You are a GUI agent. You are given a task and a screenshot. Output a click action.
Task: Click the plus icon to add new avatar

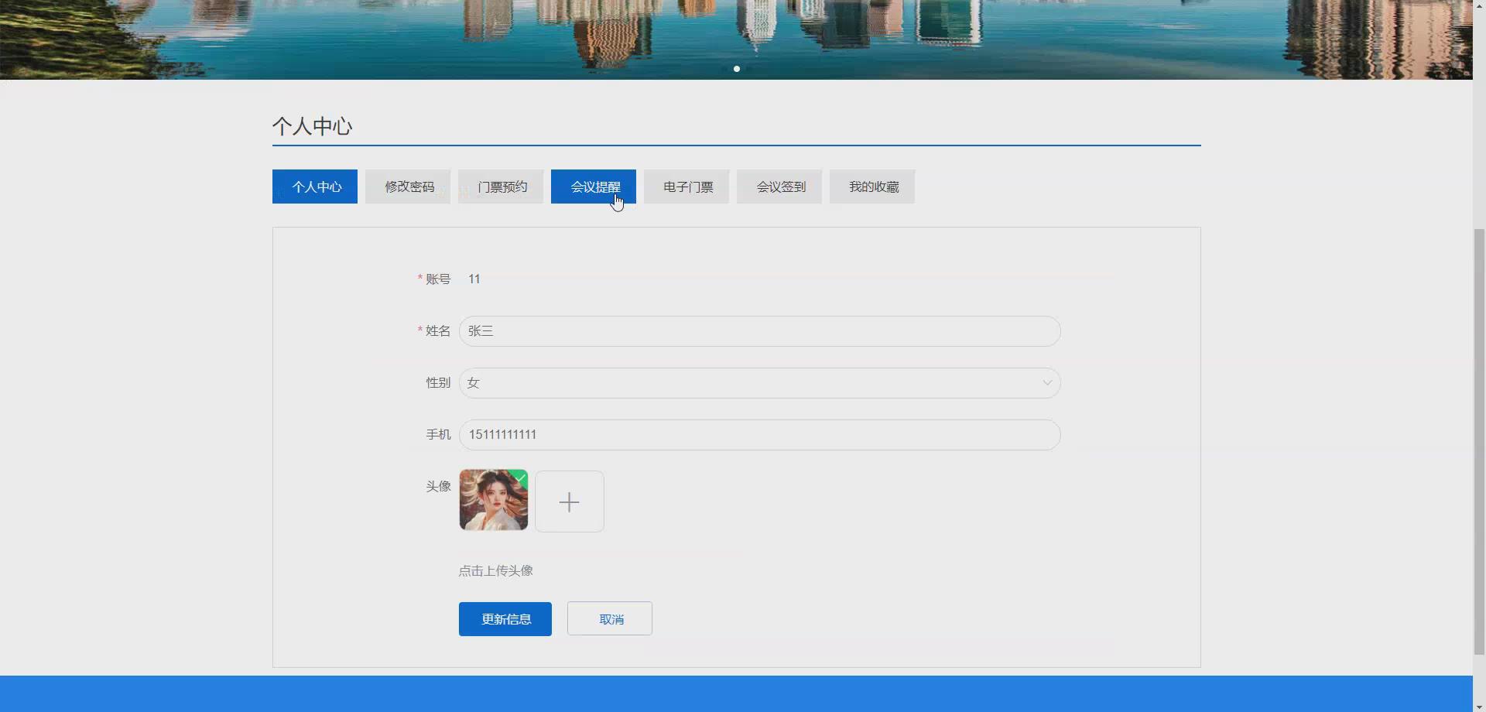(x=569, y=501)
